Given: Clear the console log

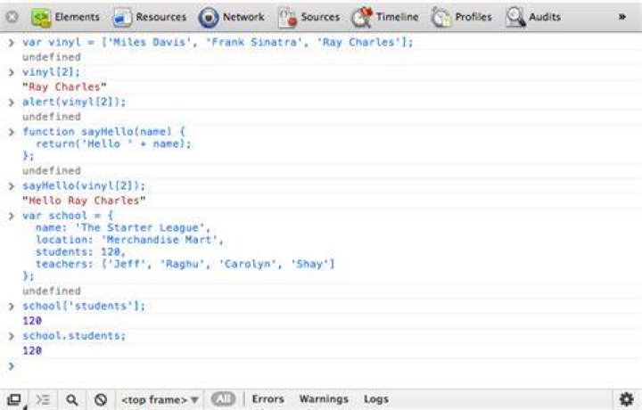Looking at the screenshot, I should [x=101, y=400].
